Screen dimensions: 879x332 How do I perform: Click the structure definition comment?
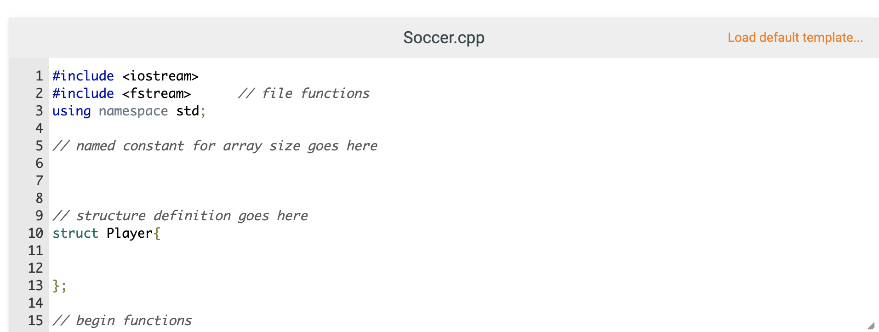[x=180, y=215]
